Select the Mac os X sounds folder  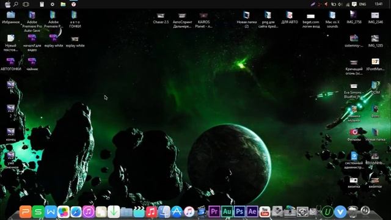tap(332, 20)
